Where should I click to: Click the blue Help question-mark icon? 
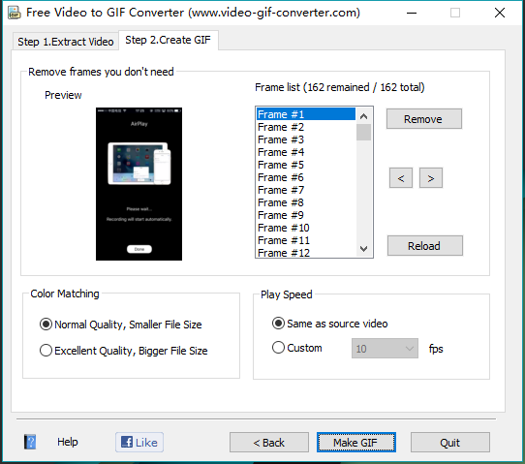pyautogui.click(x=30, y=442)
